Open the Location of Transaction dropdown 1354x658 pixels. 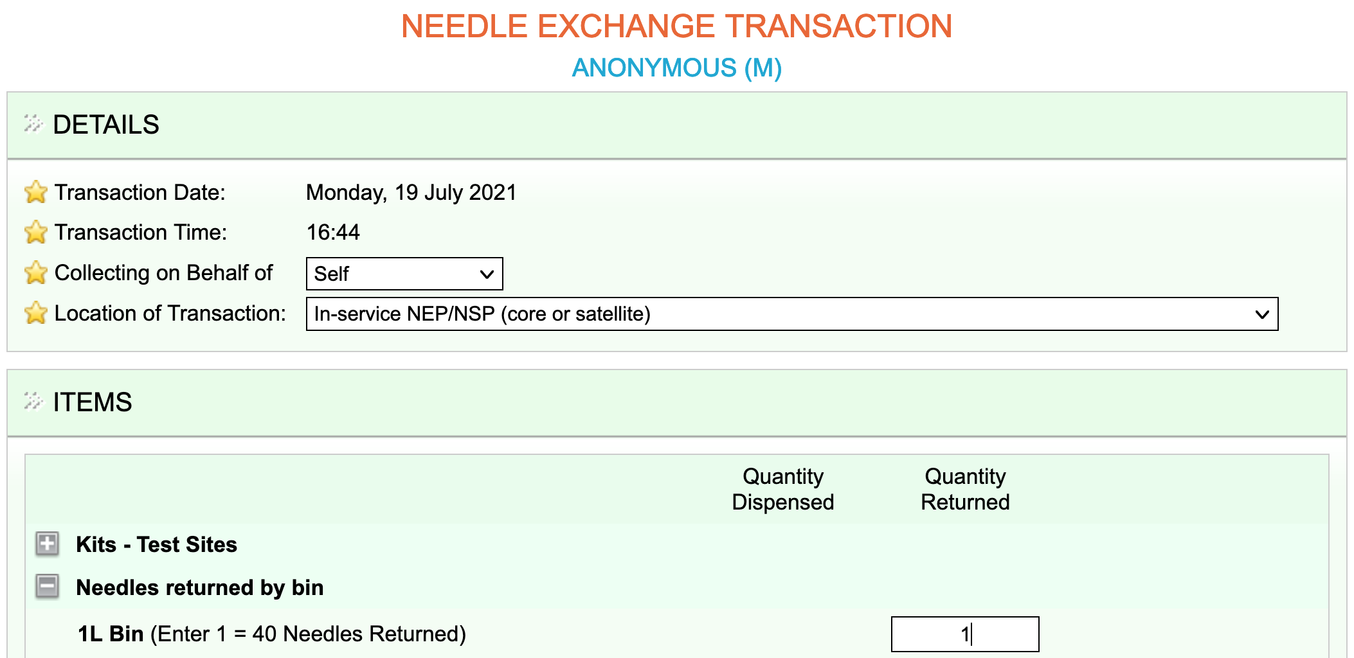tap(792, 314)
